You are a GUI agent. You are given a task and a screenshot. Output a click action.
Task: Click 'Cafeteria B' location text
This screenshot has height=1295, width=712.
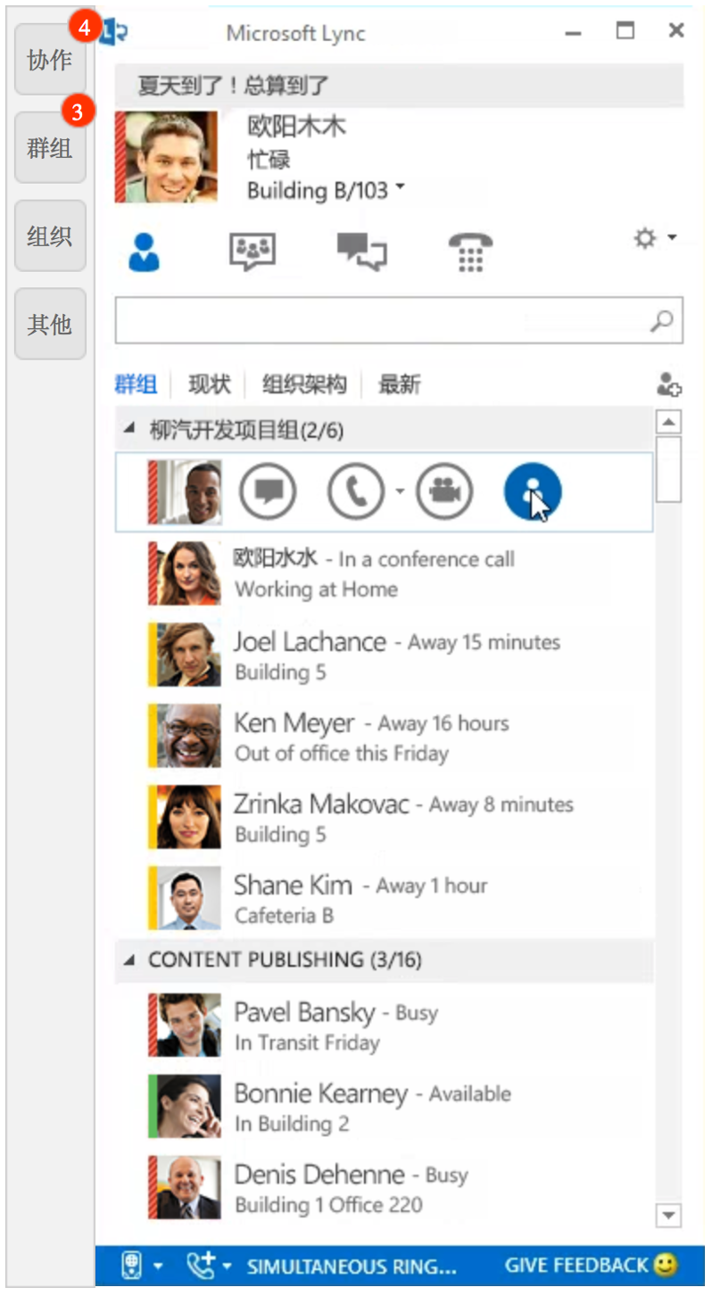click(x=284, y=916)
